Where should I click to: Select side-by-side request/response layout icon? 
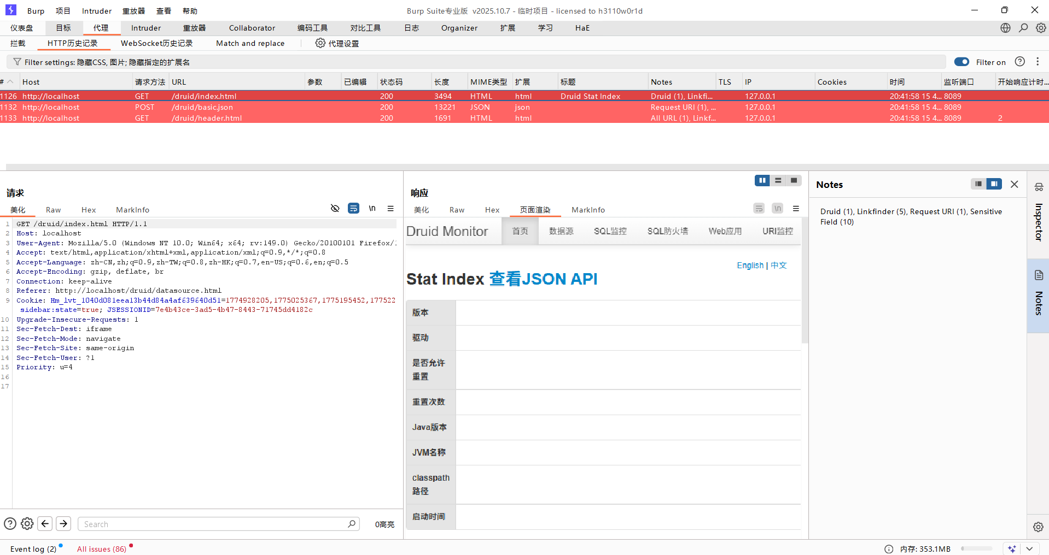click(x=762, y=180)
